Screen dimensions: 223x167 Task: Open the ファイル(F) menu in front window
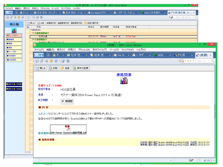tap(39, 50)
